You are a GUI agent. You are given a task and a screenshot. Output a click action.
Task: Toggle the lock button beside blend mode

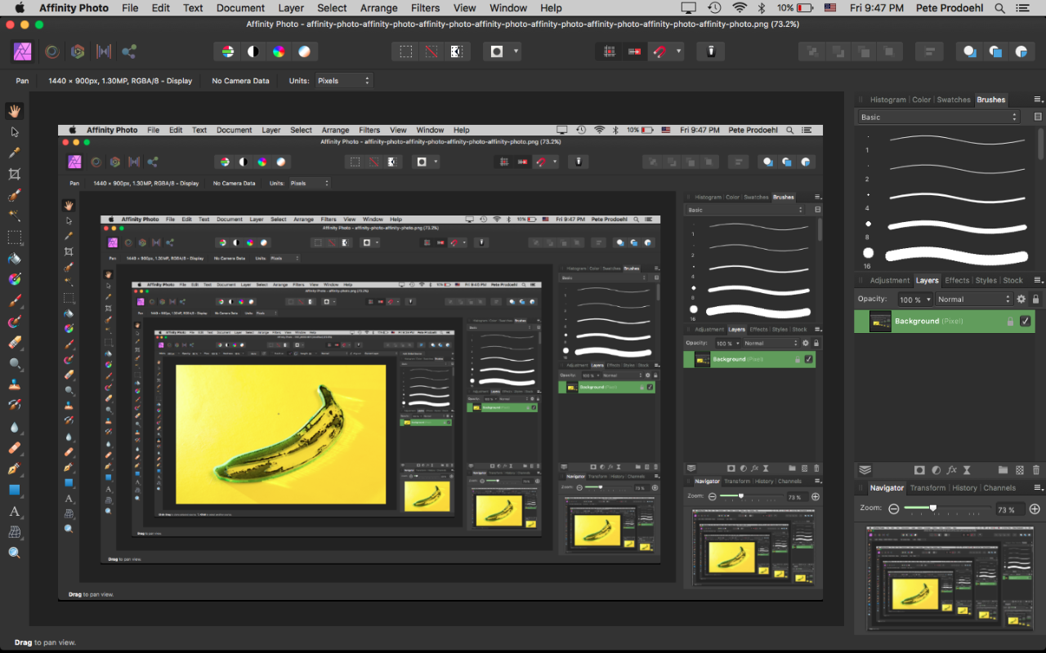[x=1035, y=300]
